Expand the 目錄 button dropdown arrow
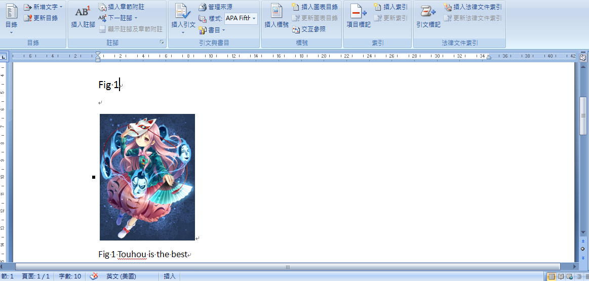Image resolution: width=589 pixels, height=281 pixels. [x=12, y=33]
